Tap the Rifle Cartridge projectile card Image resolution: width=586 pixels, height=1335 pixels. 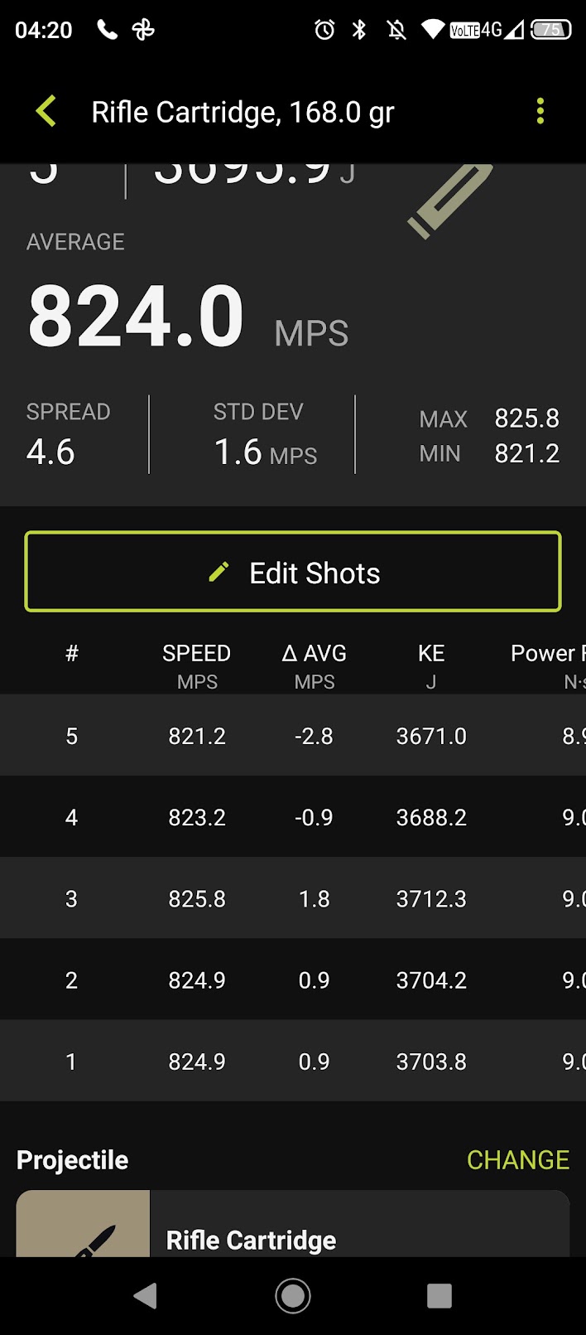tap(293, 1224)
